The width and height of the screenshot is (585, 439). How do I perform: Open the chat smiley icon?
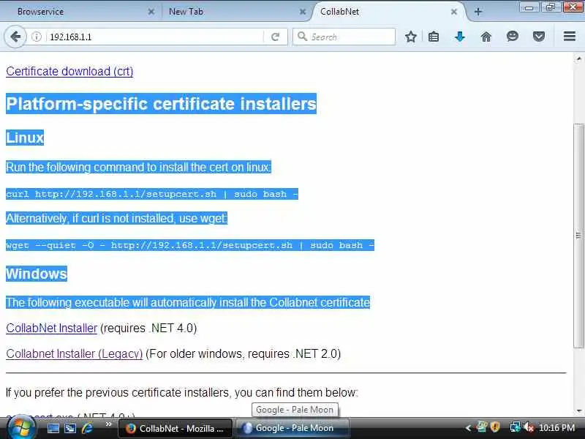[x=513, y=36]
